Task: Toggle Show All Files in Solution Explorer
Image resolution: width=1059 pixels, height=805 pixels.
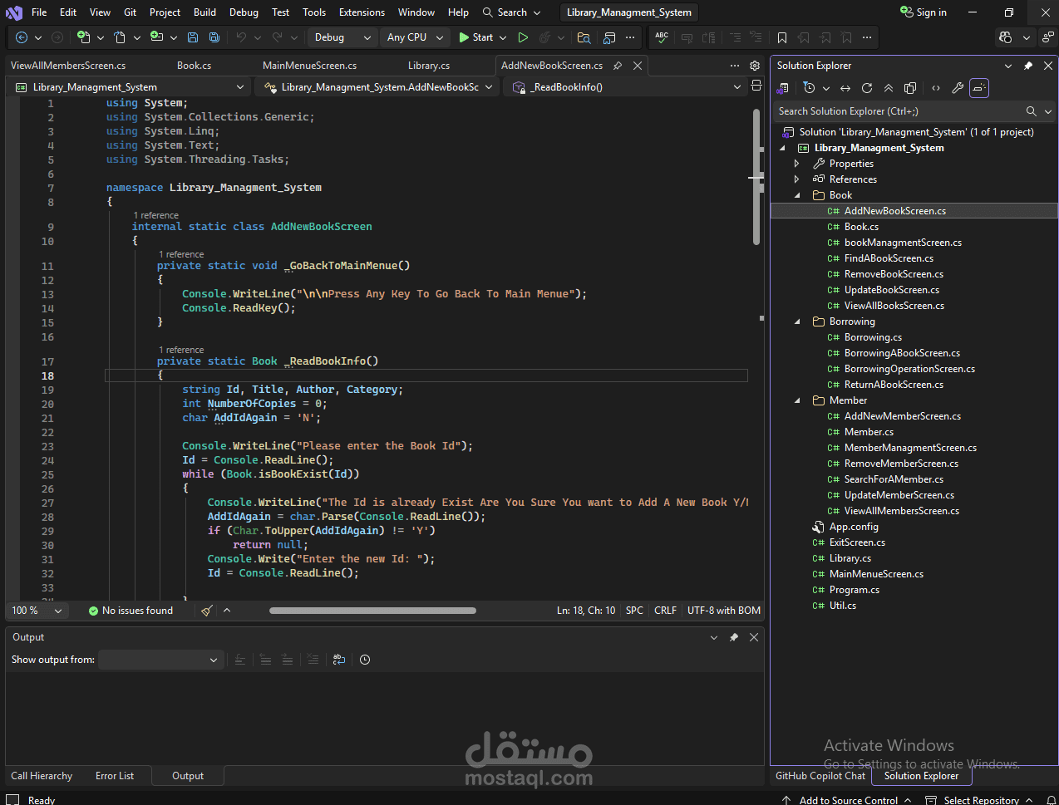Action: click(x=910, y=88)
